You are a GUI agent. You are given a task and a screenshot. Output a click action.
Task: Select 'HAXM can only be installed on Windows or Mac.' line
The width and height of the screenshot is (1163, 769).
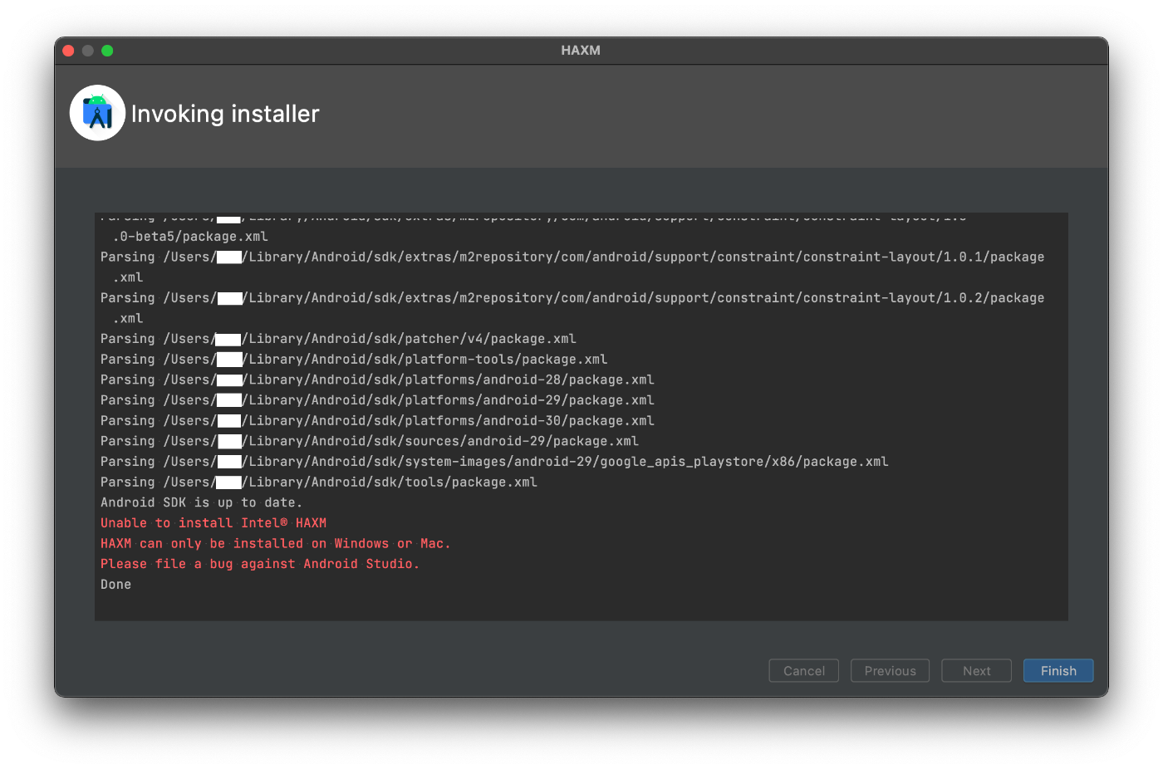(x=275, y=544)
